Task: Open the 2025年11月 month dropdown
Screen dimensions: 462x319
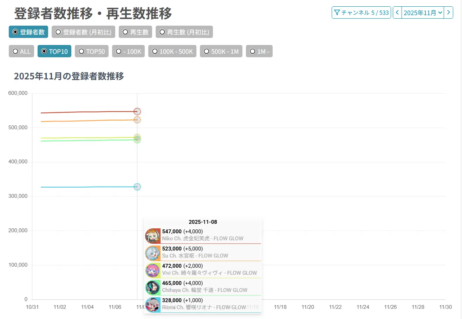Action: 422,13
